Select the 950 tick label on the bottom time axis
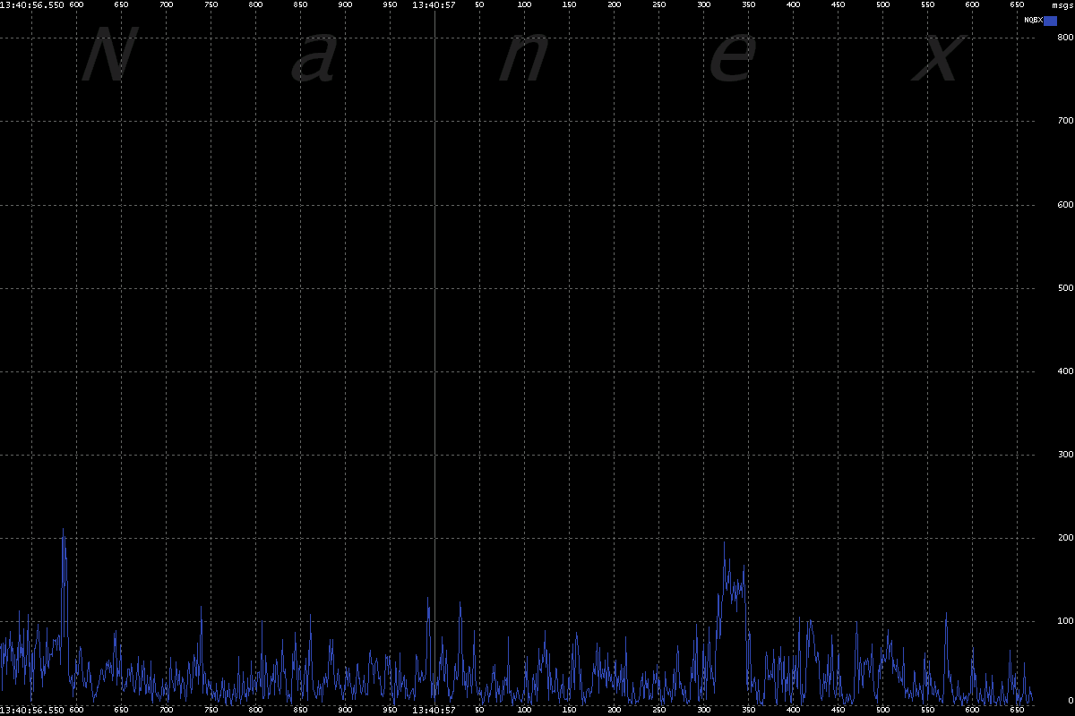1075x716 pixels. tap(390, 710)
